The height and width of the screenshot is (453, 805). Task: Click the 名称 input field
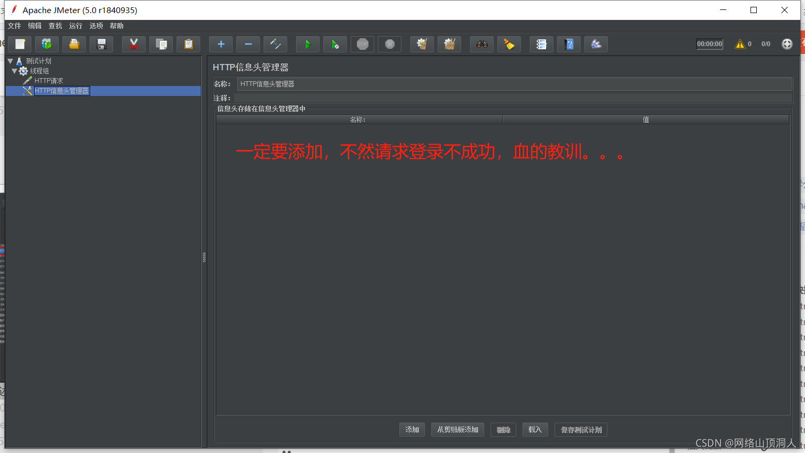point(515,84)
